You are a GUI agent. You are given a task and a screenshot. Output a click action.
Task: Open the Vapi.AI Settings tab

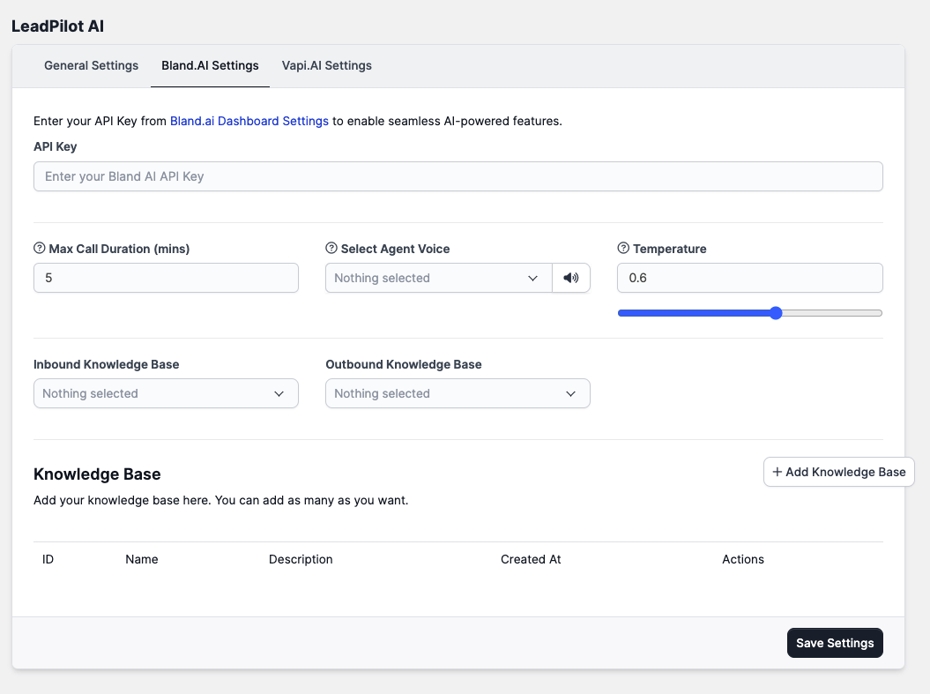click(326, 65)
